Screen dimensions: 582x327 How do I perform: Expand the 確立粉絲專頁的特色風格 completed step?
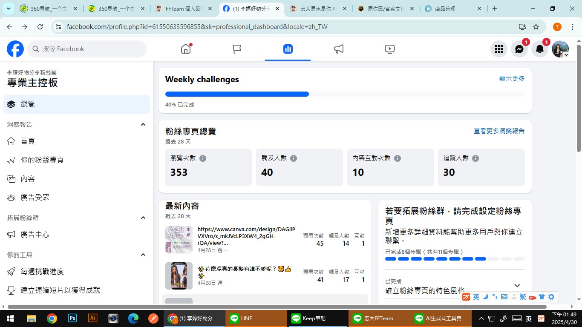[517, 286]
